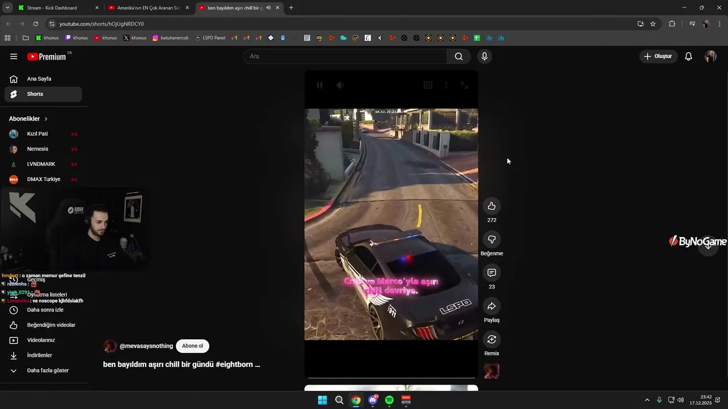Open the YouTube hamburger guide menu
The width and height of the screenshot is (728, 409).
(x=14, y=56)
